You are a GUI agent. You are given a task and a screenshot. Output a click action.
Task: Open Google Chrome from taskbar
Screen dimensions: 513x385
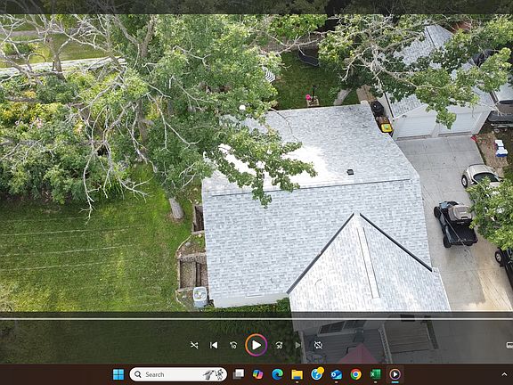pos(356,374)
